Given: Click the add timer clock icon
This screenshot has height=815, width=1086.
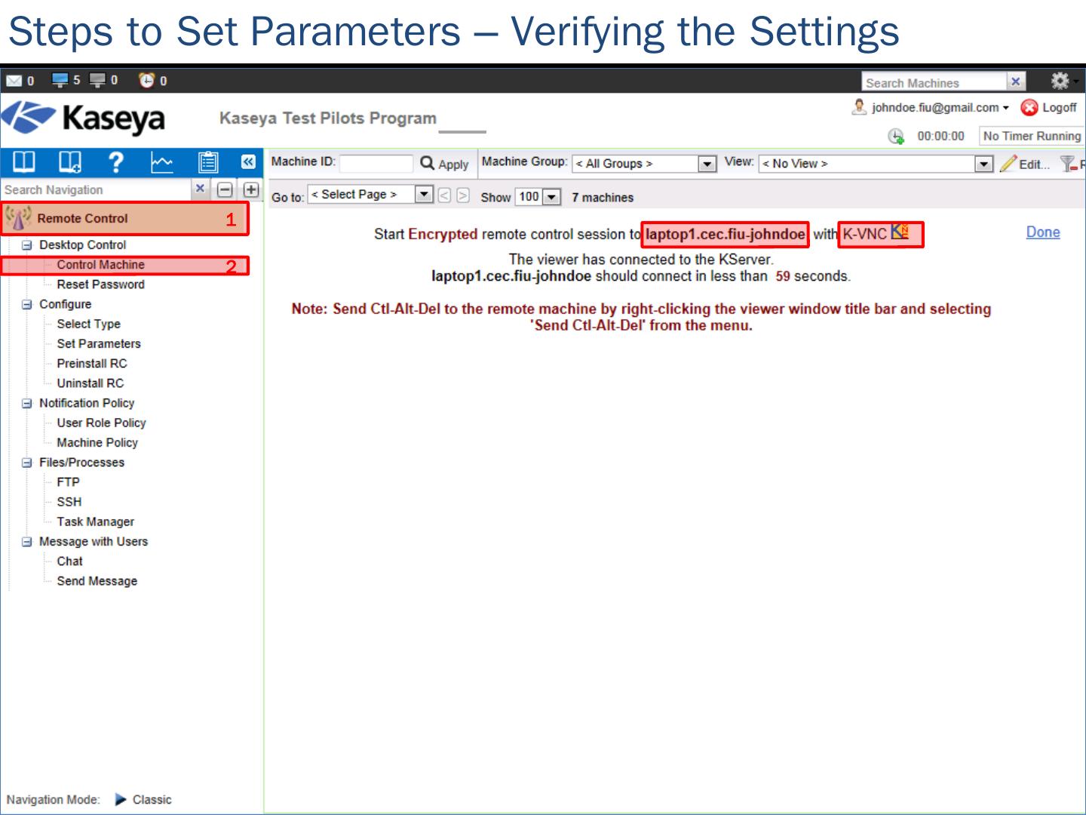Looking at the screenshot, I should [x=896, y=136].
